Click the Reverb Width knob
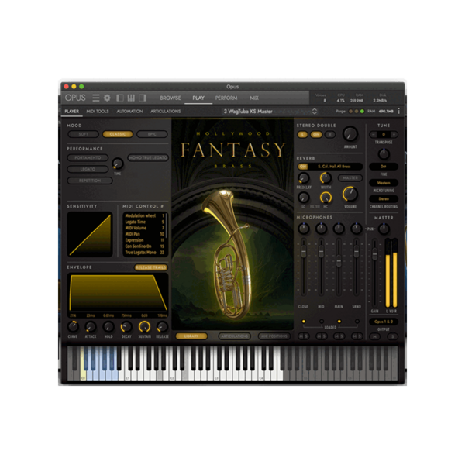Image resolution: width=465 pixels, height=465 pixels. click(x=325, y=178)
